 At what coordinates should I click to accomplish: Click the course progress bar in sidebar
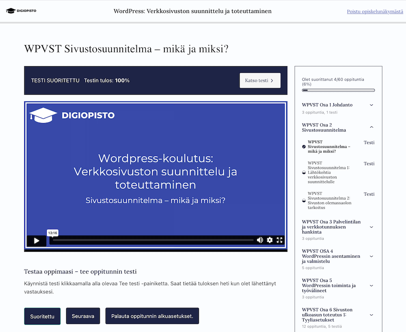[x=338, y=90]
